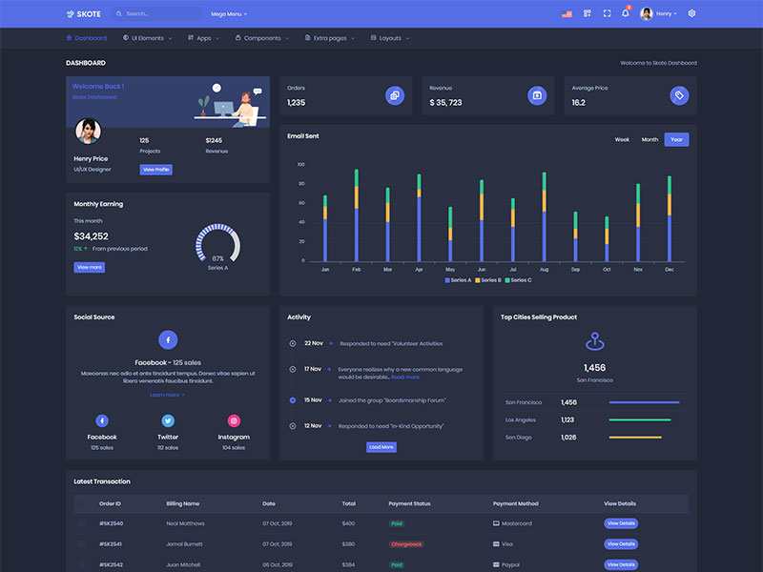Click the search input field
Viewport: 763px width, 572px height.
coord(157,14)
